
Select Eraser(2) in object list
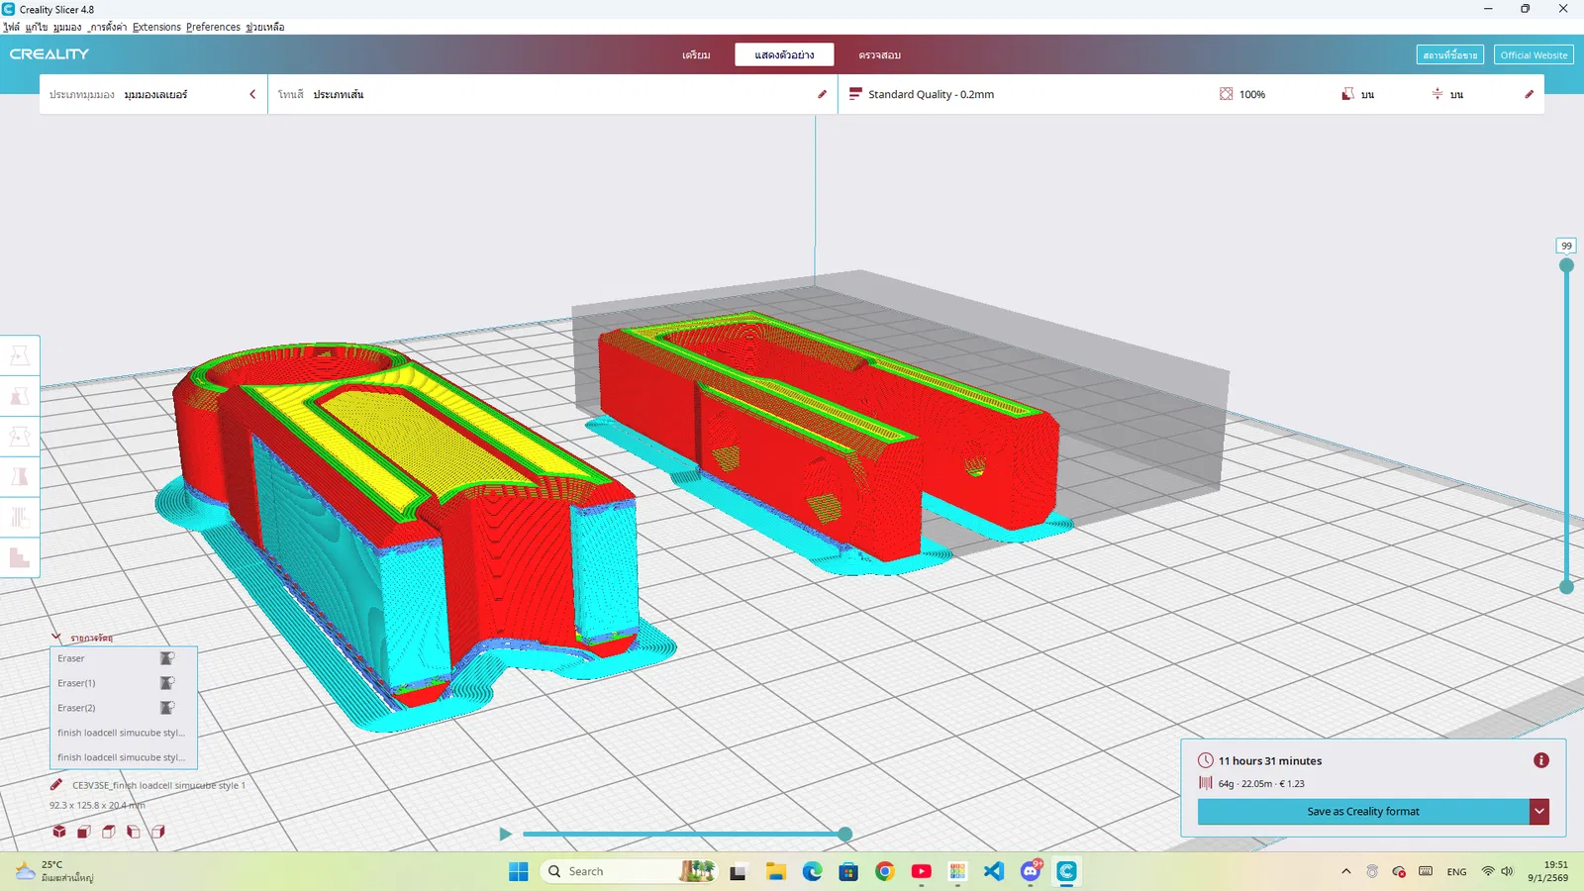click(x=124, y=708)
